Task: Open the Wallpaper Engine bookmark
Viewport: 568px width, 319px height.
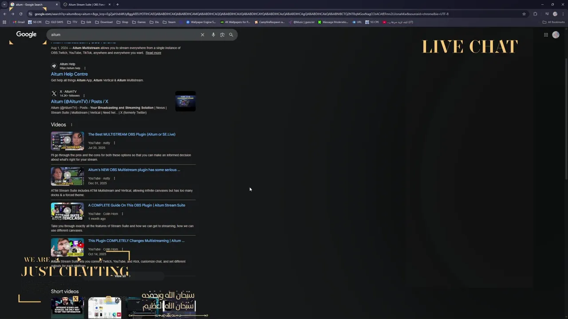Action: pyautogui.click(x=201, y=22)
